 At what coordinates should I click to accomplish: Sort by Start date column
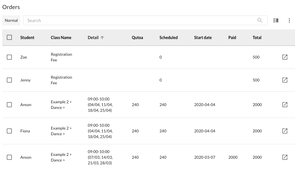pos(203,38)
